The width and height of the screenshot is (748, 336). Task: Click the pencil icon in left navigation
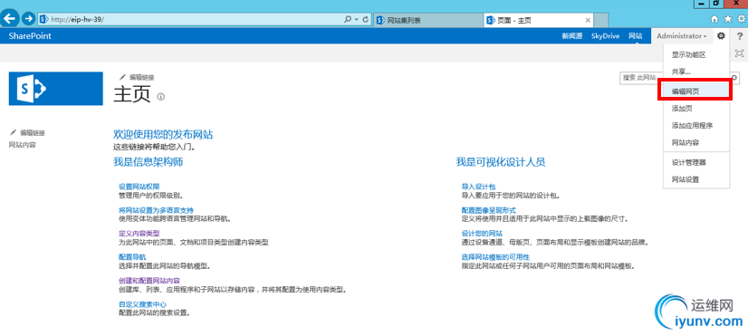[14, 133]
